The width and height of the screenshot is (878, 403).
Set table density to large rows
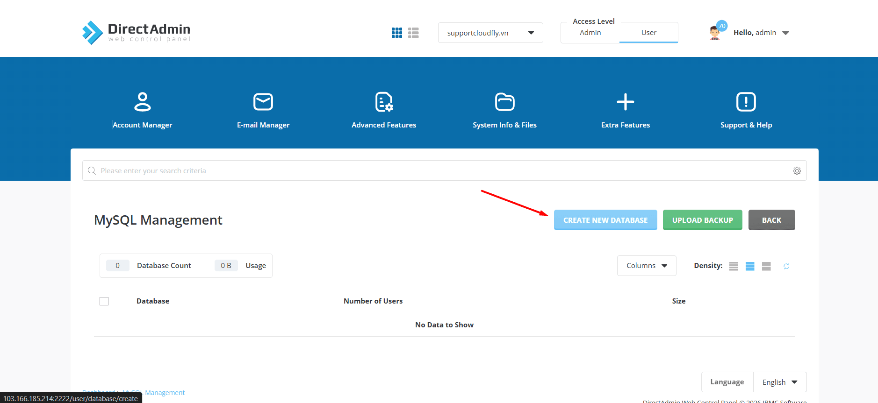point(766,266)
